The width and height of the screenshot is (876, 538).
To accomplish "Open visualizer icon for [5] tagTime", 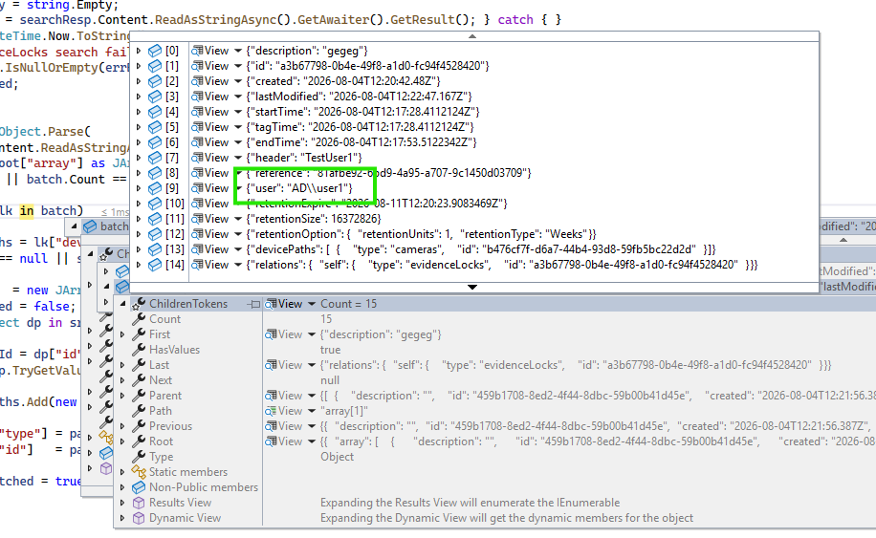I will (197, 127).
